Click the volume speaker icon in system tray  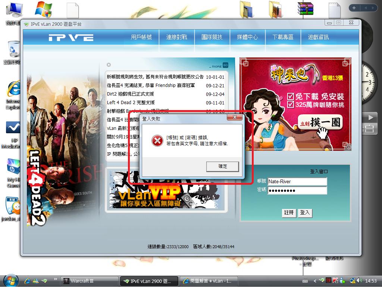(x=359, y=281)
